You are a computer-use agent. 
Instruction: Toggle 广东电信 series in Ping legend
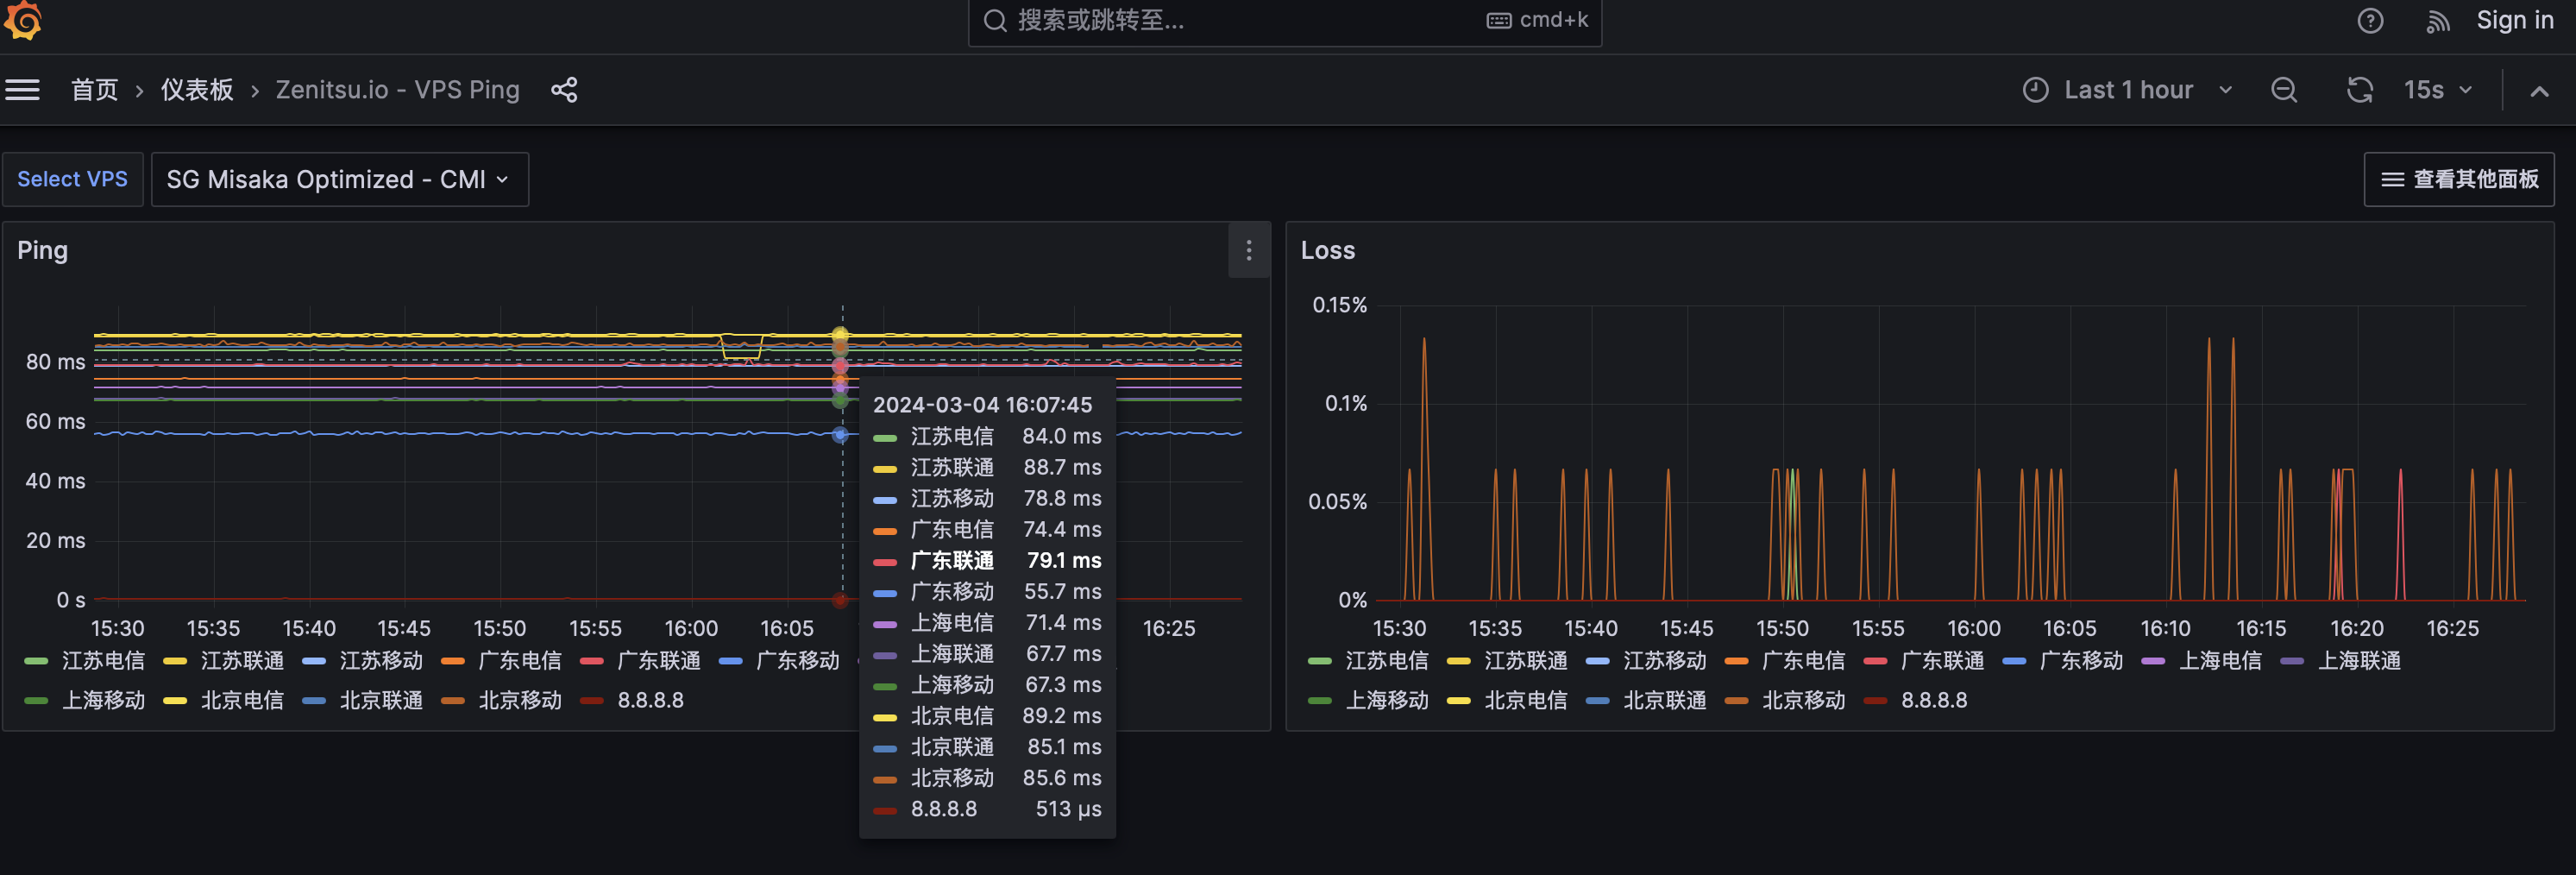(x=519, y=660)
